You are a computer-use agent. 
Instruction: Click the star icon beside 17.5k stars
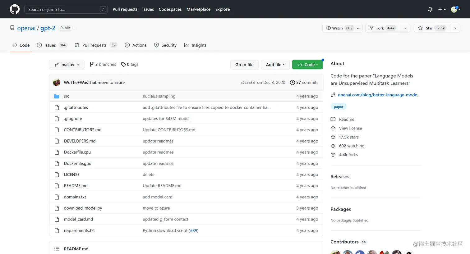click(333, 137)
